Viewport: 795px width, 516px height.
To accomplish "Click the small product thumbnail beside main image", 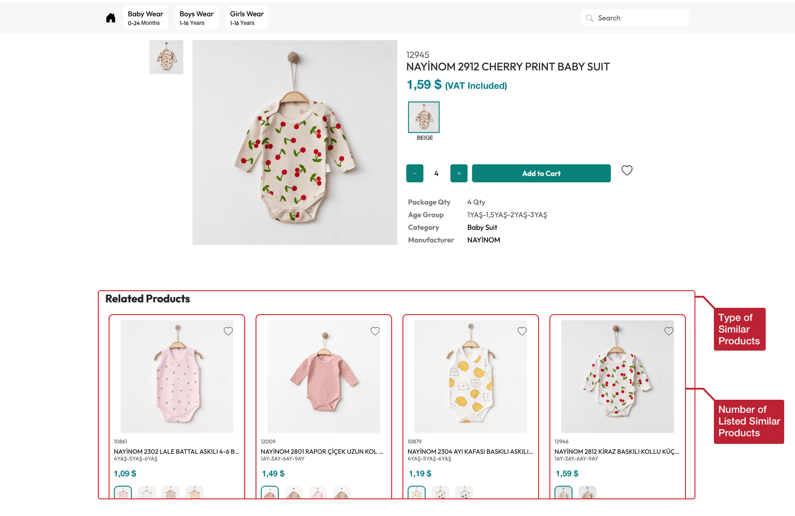I will (x=166, y=57).
